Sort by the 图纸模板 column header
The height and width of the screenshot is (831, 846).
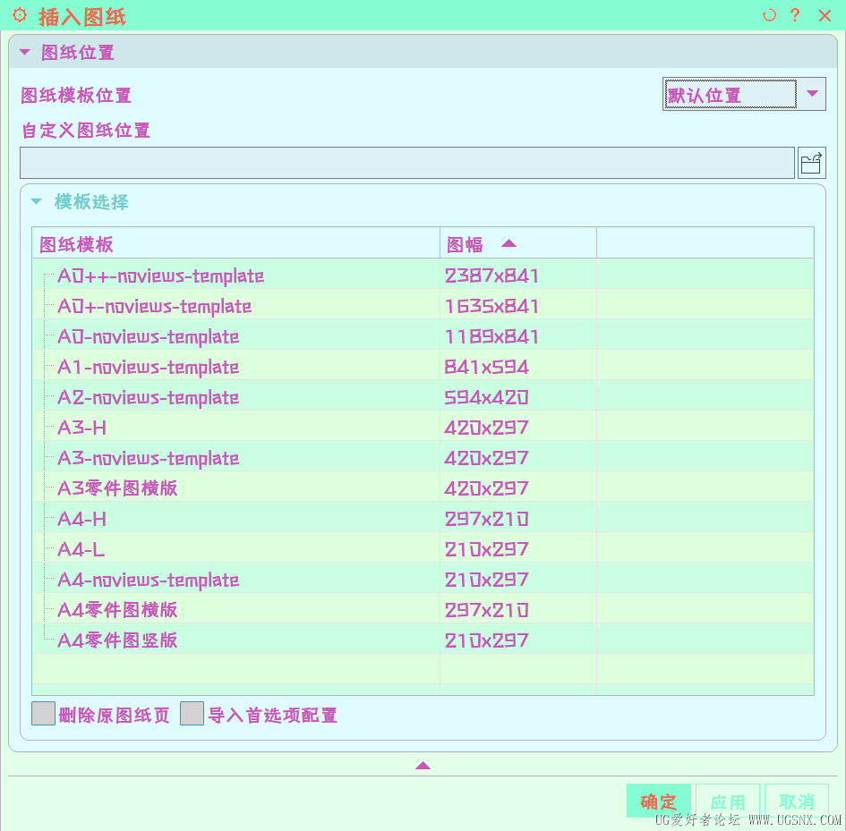(235, 243)
